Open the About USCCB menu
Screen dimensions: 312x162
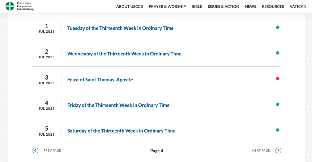(129, 6)
